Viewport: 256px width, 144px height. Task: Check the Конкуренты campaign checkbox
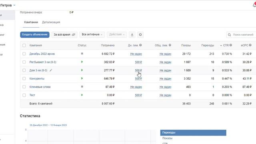[24, 78]
